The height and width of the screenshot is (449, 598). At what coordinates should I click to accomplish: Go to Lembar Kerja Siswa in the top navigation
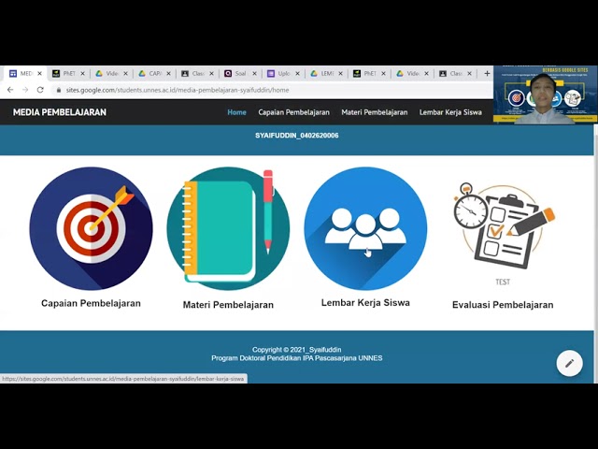[450, 112]
